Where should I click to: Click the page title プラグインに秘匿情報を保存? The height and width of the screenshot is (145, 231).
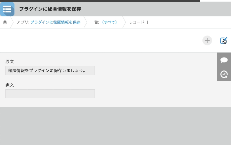(x=50, y=9)
